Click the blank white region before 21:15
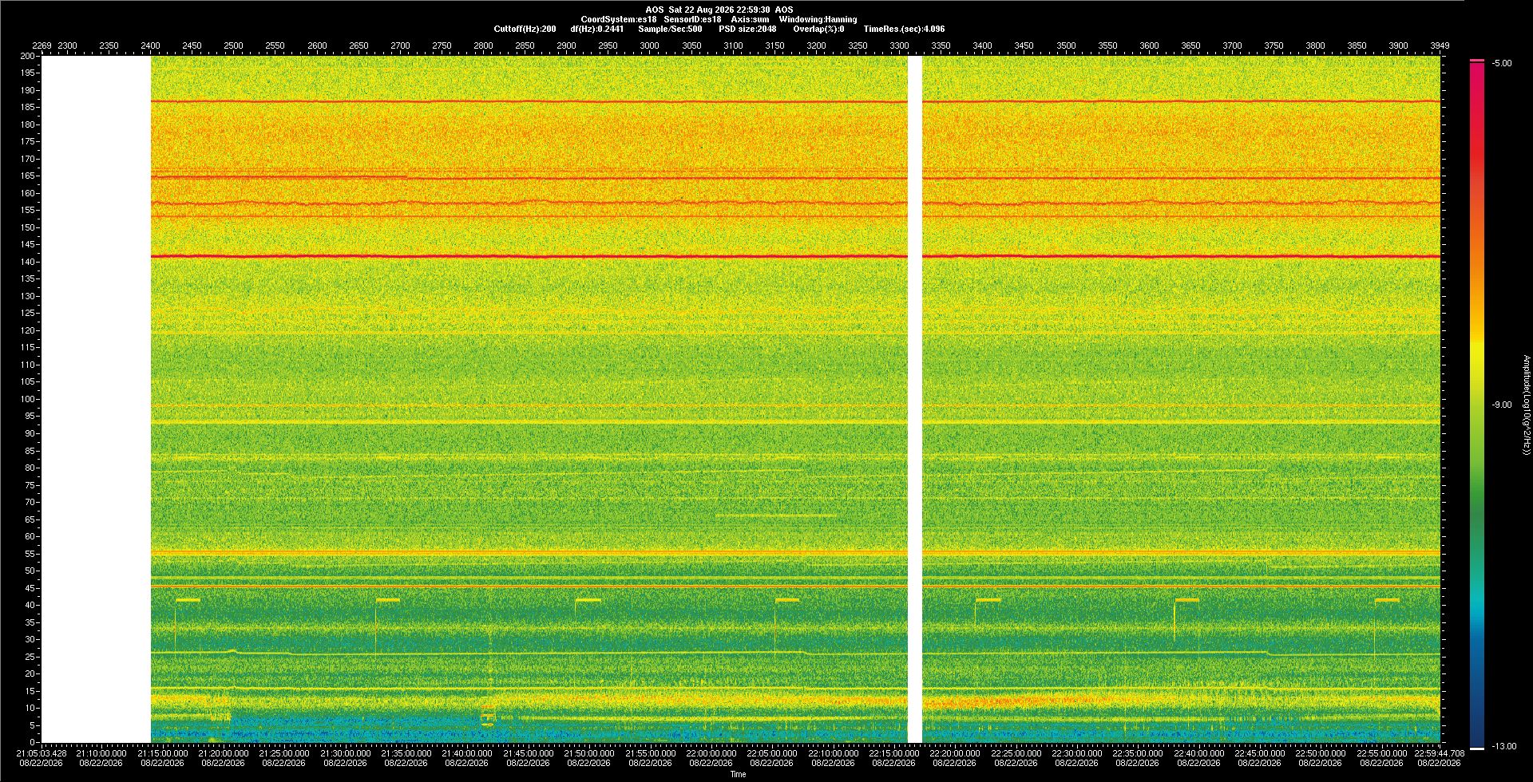The image size is (1533, 782). (96, 399)
